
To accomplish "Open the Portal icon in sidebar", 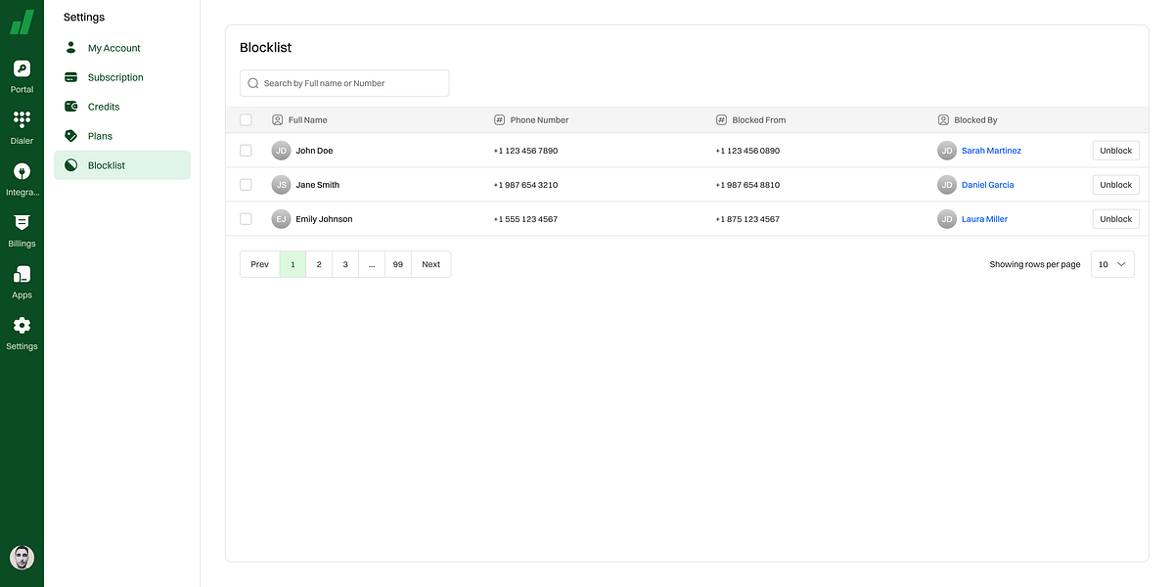I will click(22, 68).
